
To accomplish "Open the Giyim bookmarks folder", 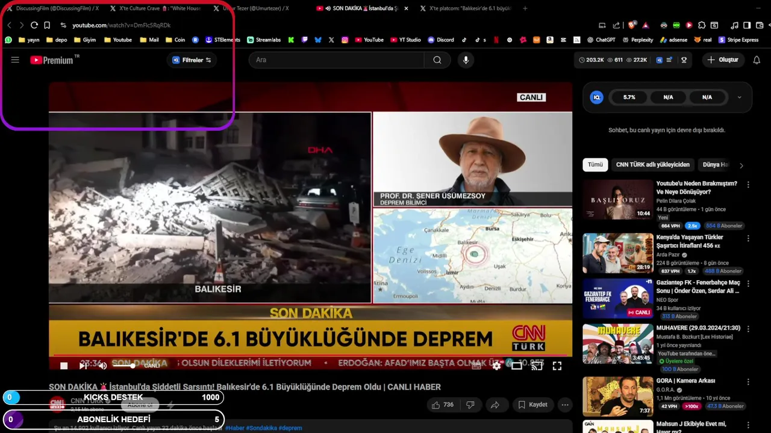I will pyautogui.click(x=84, y=40).
